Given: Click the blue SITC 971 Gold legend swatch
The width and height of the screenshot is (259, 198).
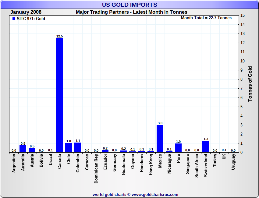Looking at the screenshot, I should click(x=13, y=19).
